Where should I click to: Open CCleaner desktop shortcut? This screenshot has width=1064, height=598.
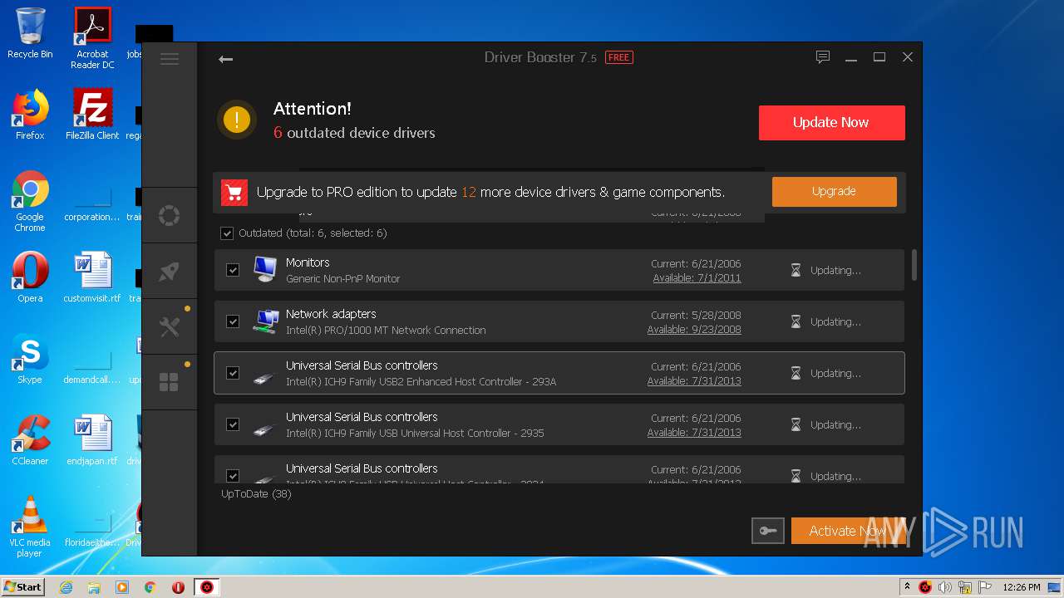point(30,440)
